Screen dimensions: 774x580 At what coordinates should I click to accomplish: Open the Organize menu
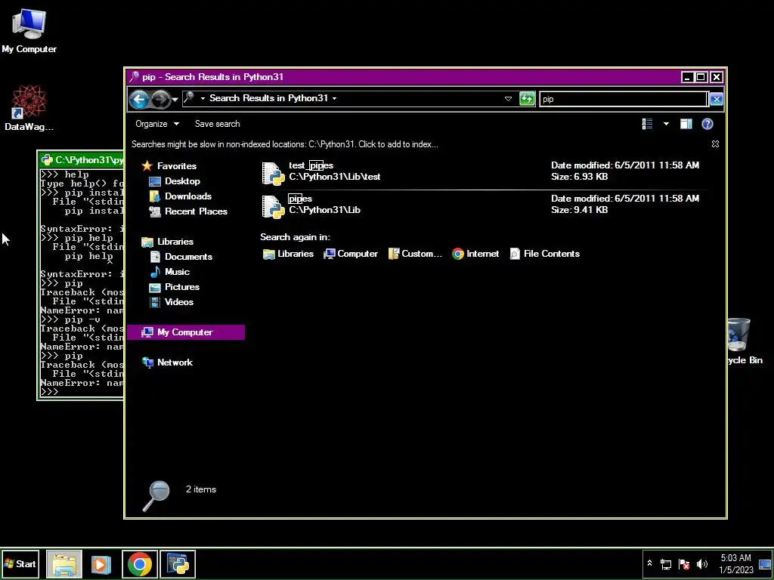pyautogui.click(x=157, y=124)
